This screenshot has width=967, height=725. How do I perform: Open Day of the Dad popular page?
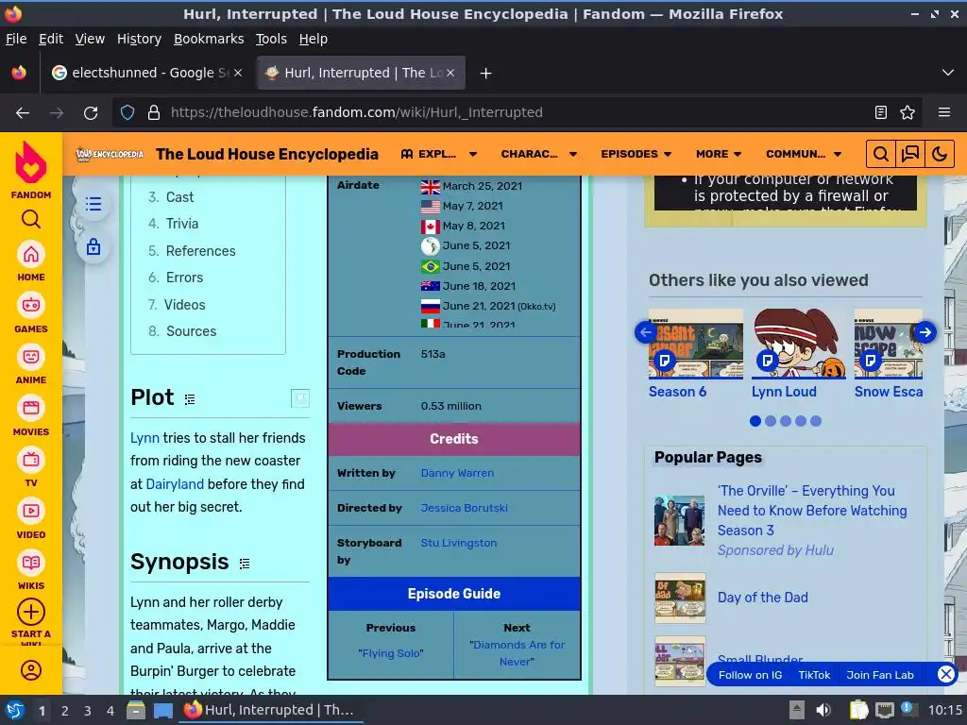(762, 598)
